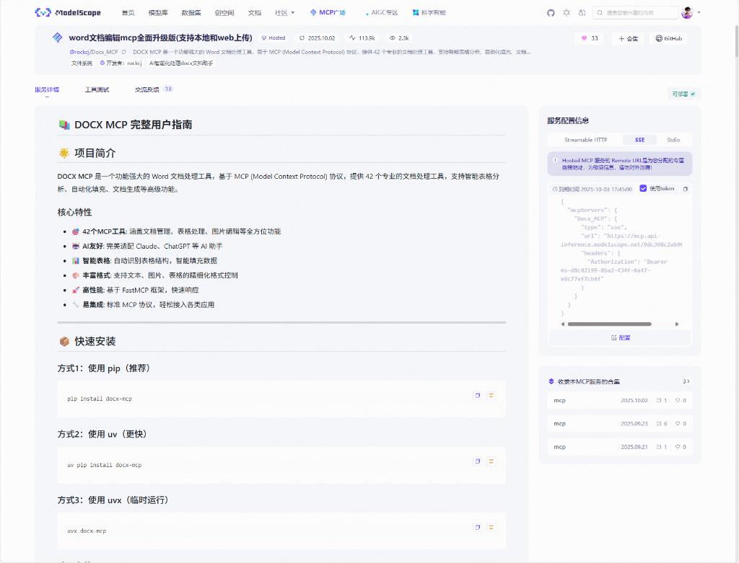Click the 配置 button under config JSON
This screenshot has height=563, width=739.
click(x=620, y=337)
